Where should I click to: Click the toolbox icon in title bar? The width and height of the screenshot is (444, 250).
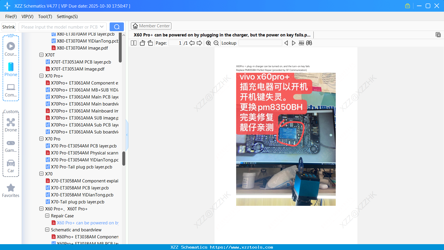pos(408,6)
